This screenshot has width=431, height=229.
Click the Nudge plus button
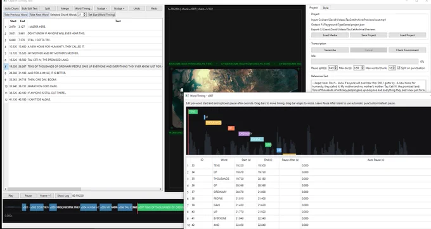[119, 8]
